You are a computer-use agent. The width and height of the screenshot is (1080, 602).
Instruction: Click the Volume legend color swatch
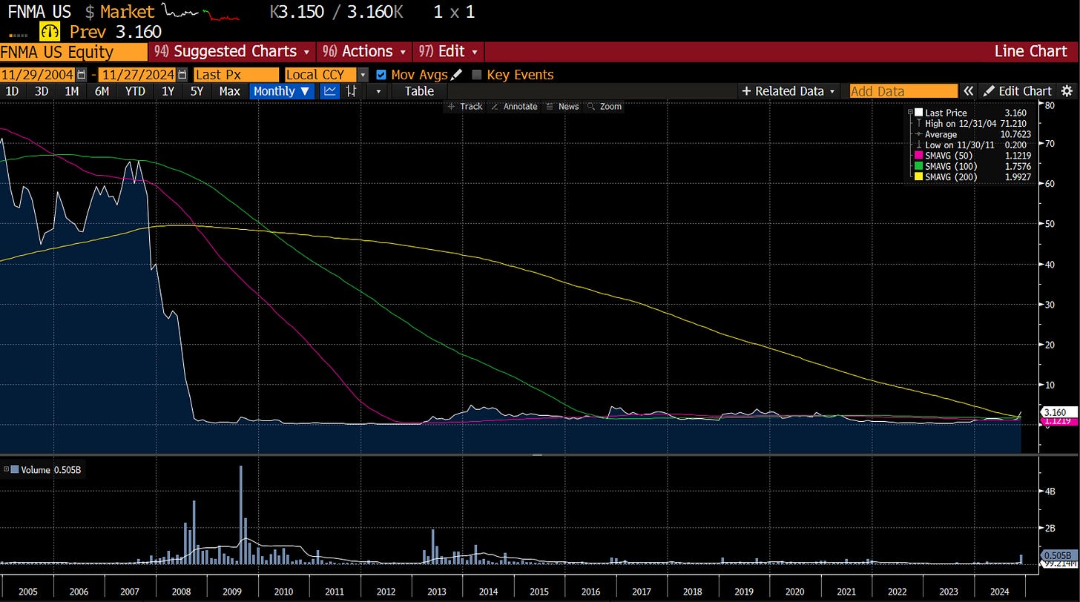pyautogui.click(x=15, y=469)
